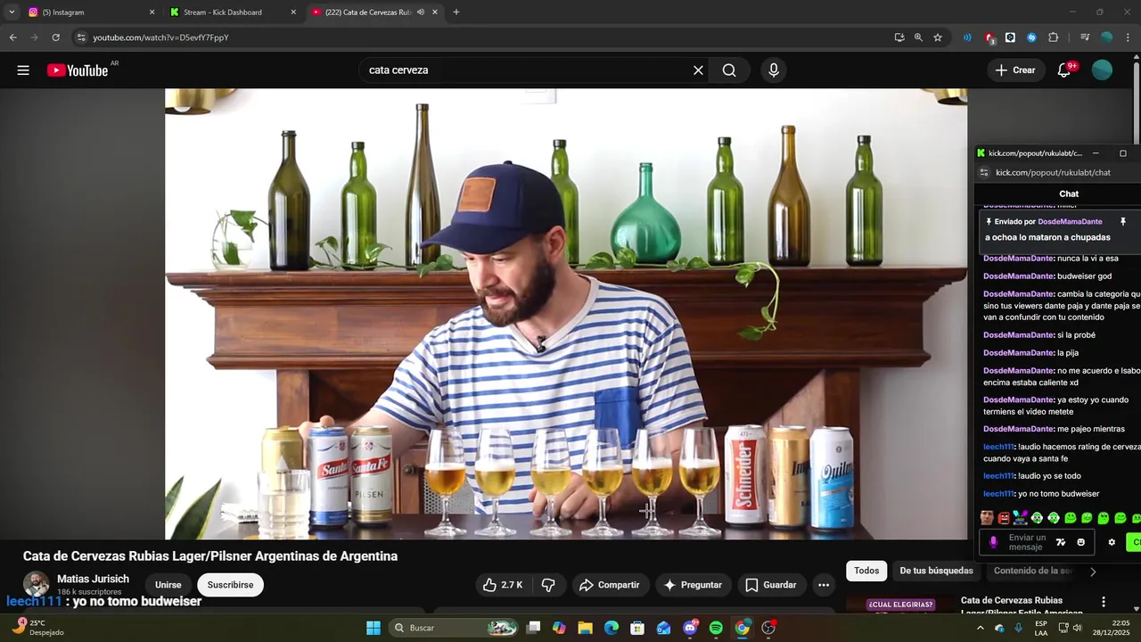
Task: Open the emoji picker in Kick chat
Action: click(x=1080, y=542)
